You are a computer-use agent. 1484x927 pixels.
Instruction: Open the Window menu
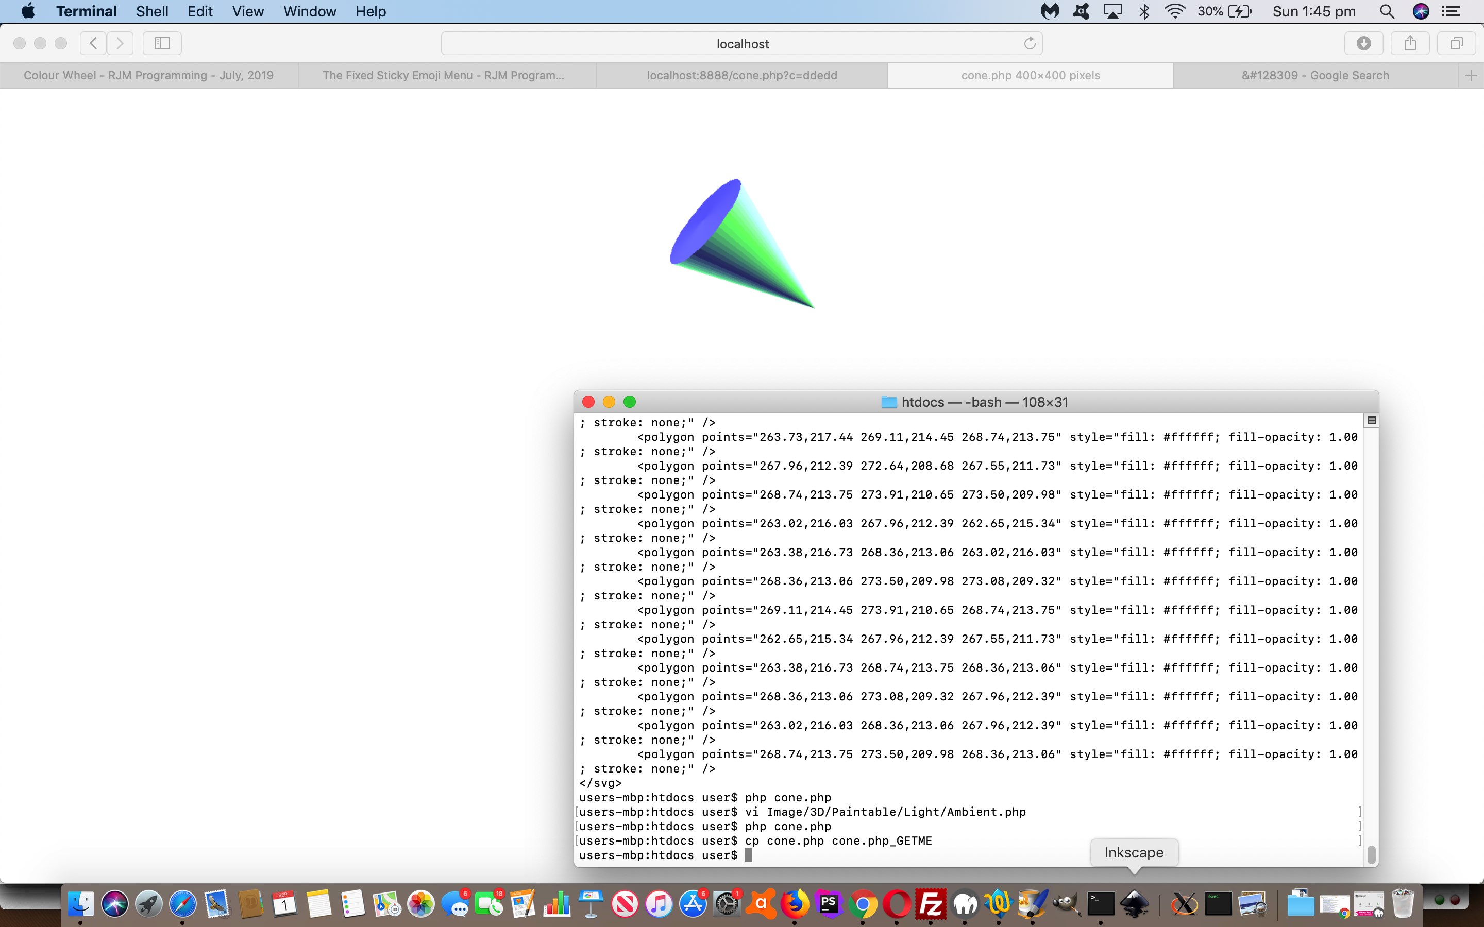(309, 11)
